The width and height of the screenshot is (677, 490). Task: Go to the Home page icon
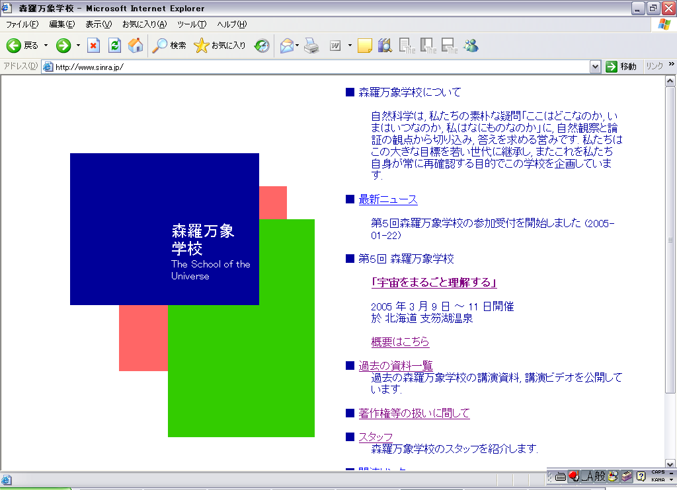(136, 46)
